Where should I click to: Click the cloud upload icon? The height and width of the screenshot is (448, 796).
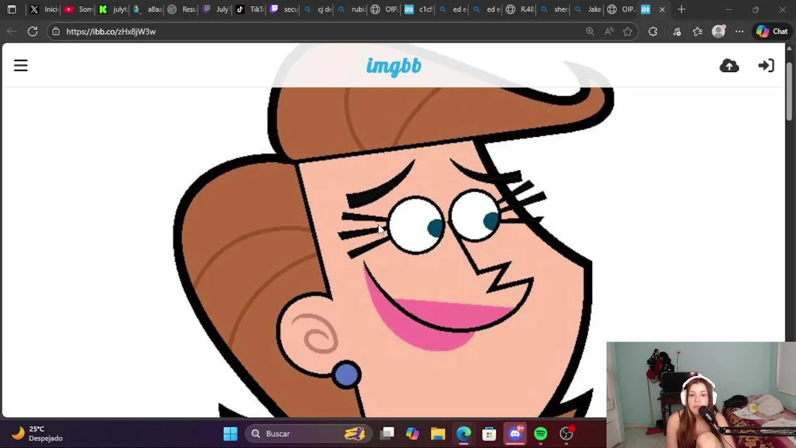click(729, 66)
